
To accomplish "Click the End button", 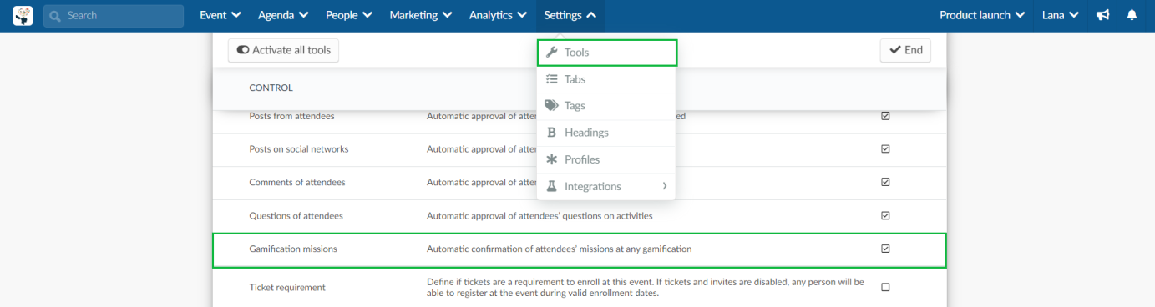I will click(x=905, y=50).
